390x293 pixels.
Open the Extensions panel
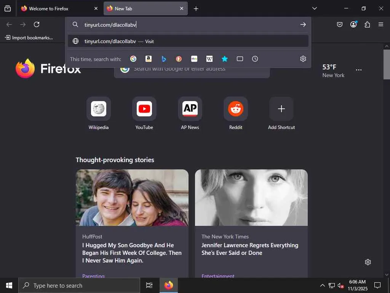pos(367,24)
